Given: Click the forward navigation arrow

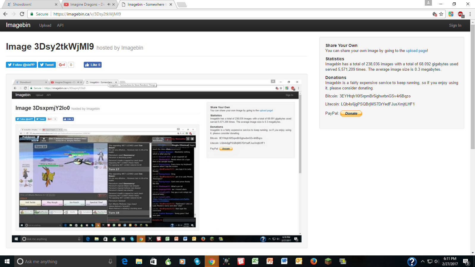Looking at the screenshot, I should pos(14,14).
